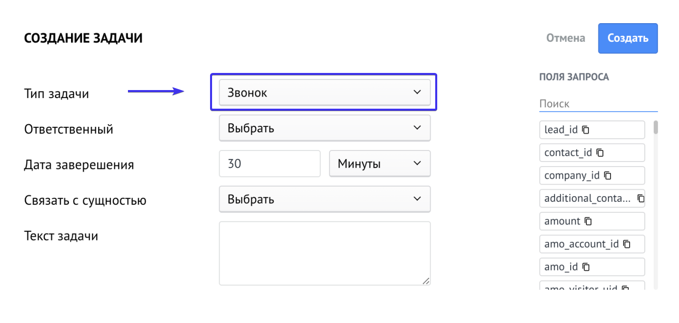This screenshot has height=323, width=679.
Task: Copy the amo_id field icon
Action: click(586, 267)
